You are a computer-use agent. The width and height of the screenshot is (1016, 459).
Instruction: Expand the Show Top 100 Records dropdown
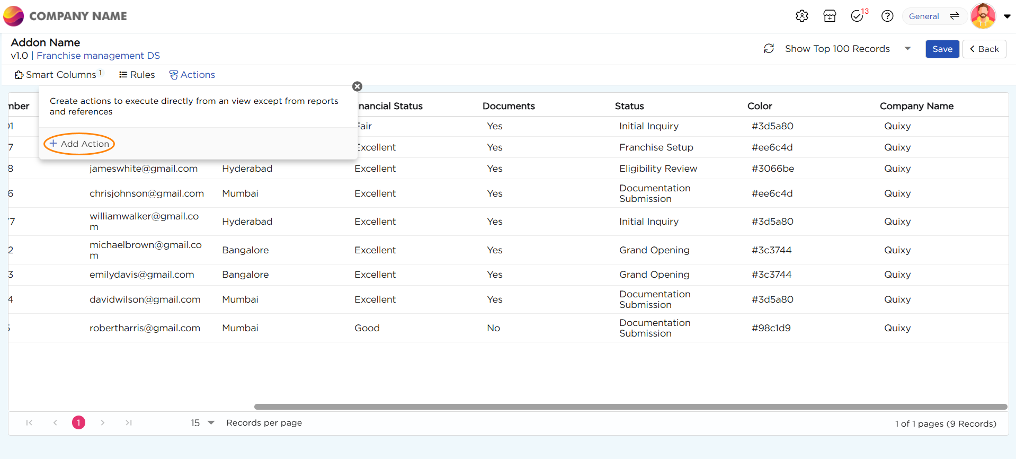coord(907,49)
